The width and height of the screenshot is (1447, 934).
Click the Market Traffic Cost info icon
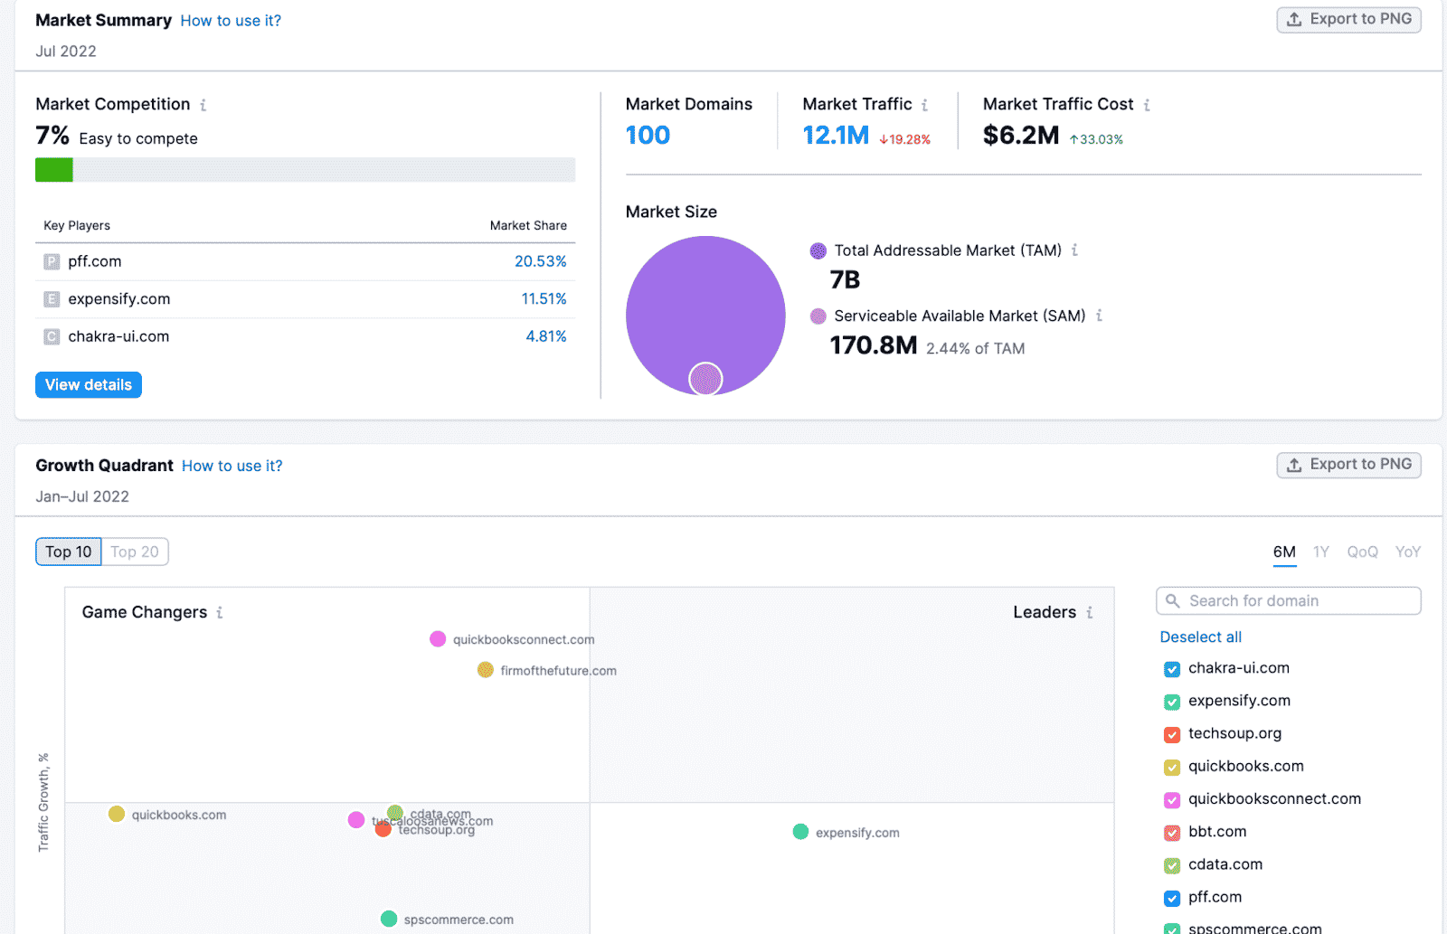point(1147,105)
